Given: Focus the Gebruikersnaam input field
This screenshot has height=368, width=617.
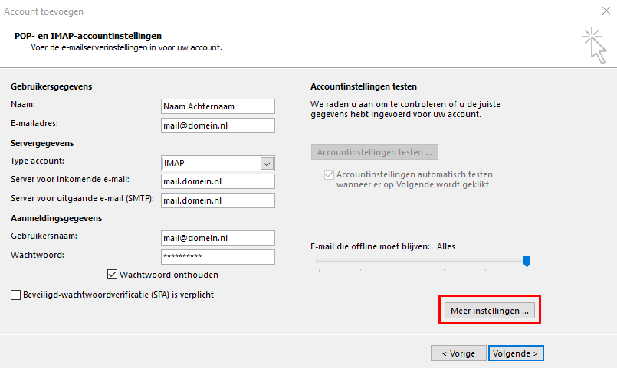Looking at the screenshot, I should 218,238.
